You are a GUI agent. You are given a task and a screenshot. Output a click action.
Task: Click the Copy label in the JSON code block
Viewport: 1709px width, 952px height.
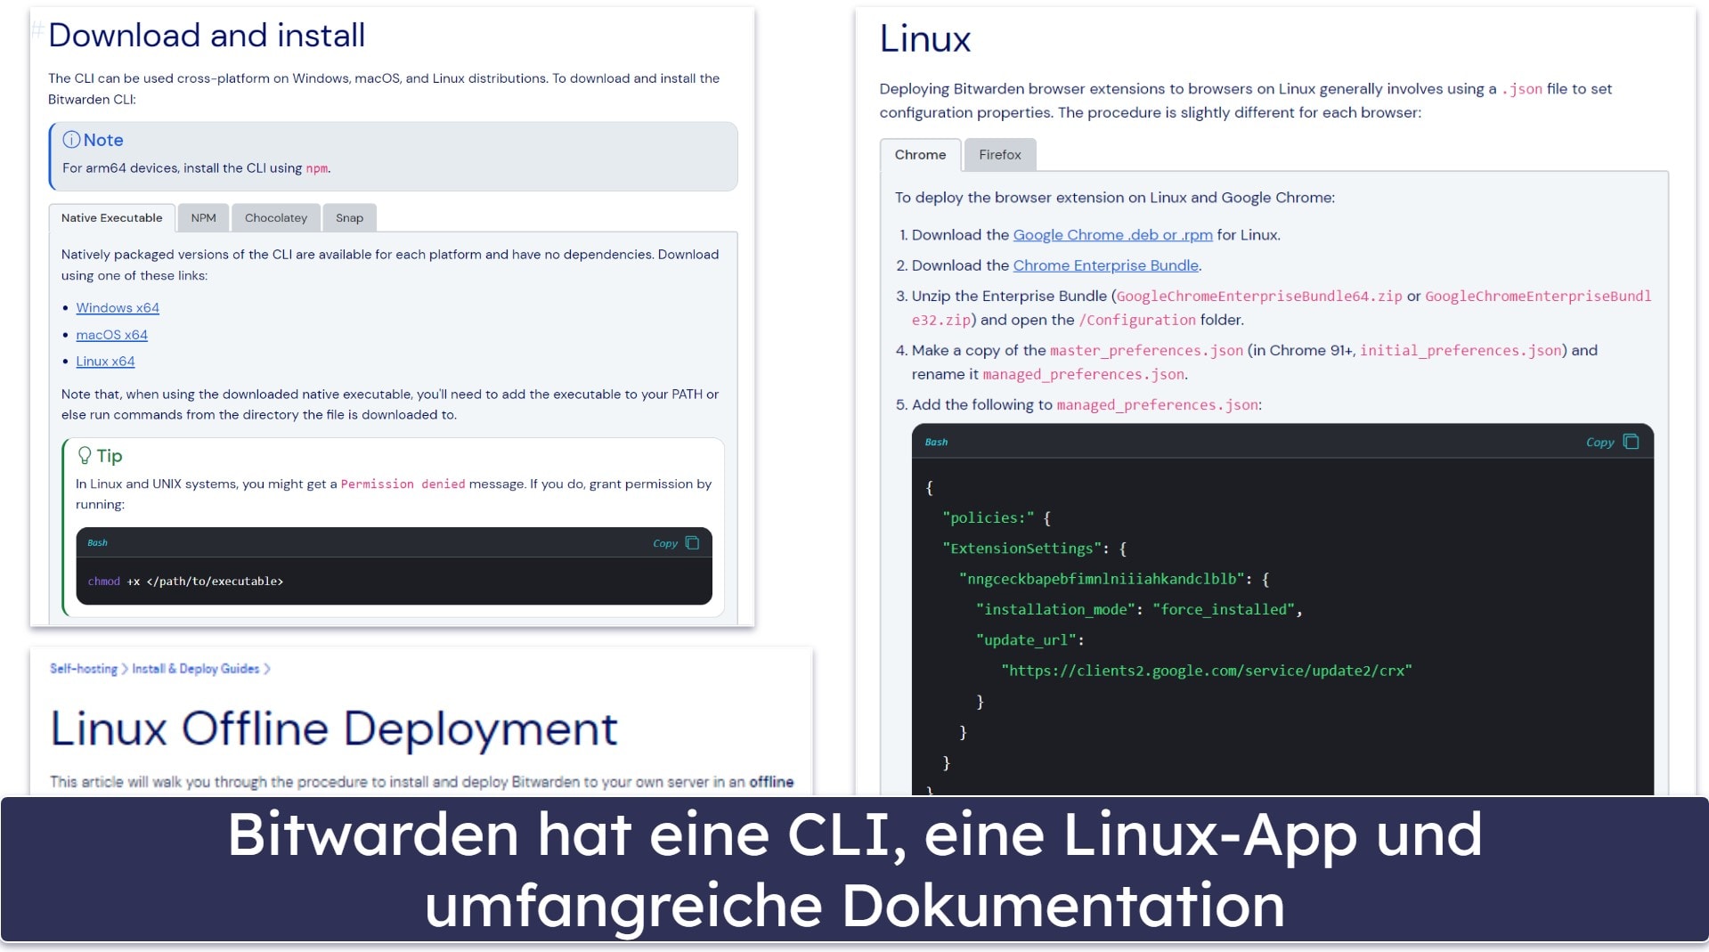point(1599,443)
